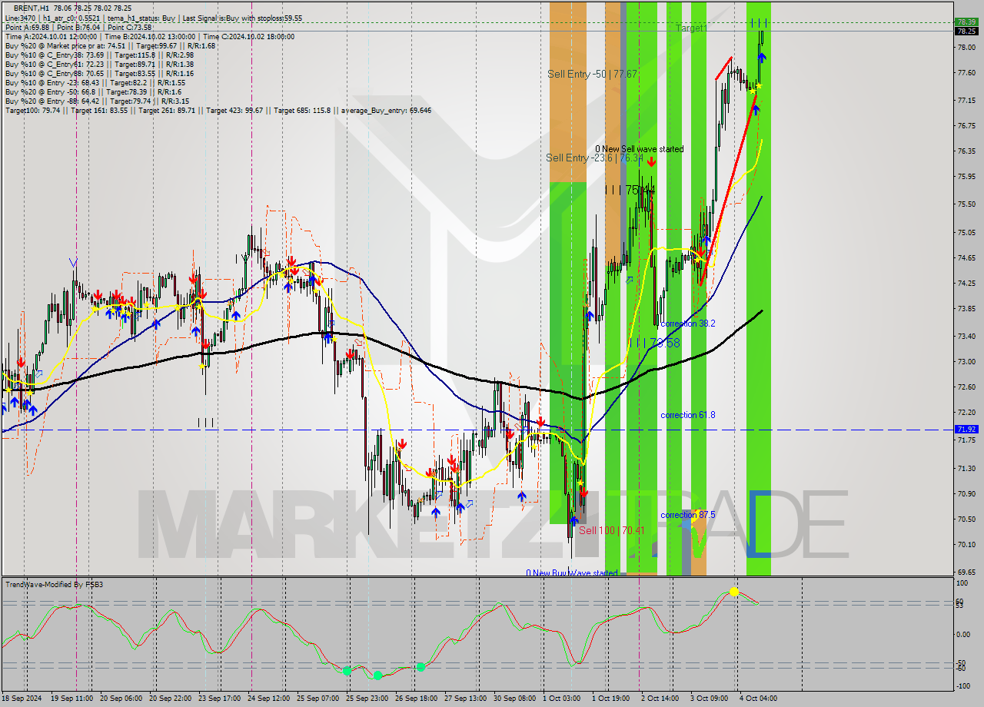
Task: Click the '1 Oct 03:00' time label
Action: pos(561,699)
